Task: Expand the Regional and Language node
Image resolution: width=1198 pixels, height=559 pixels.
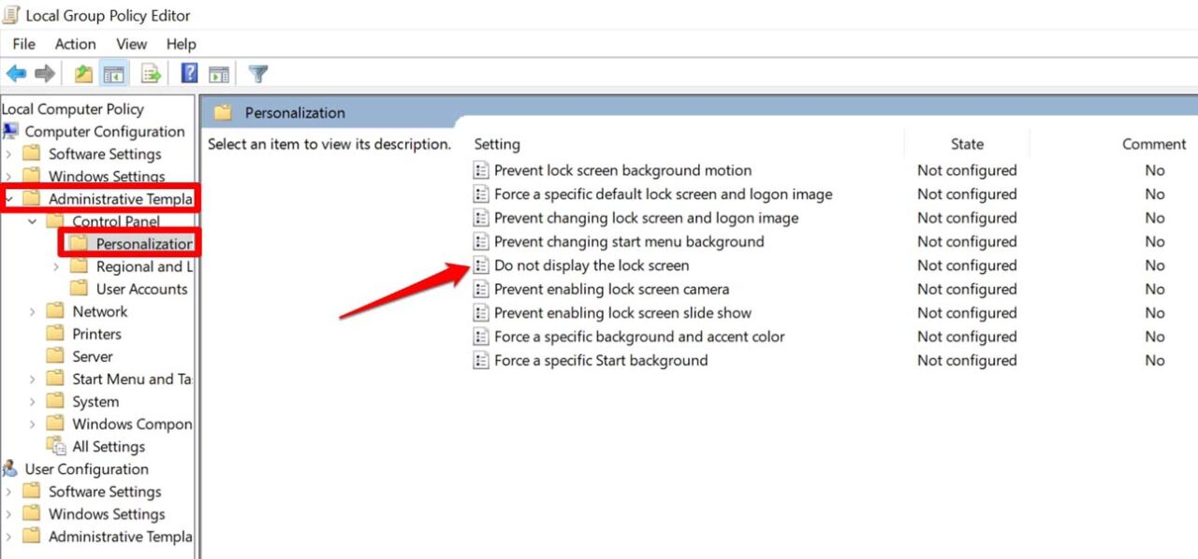Action: pos(56,266)
